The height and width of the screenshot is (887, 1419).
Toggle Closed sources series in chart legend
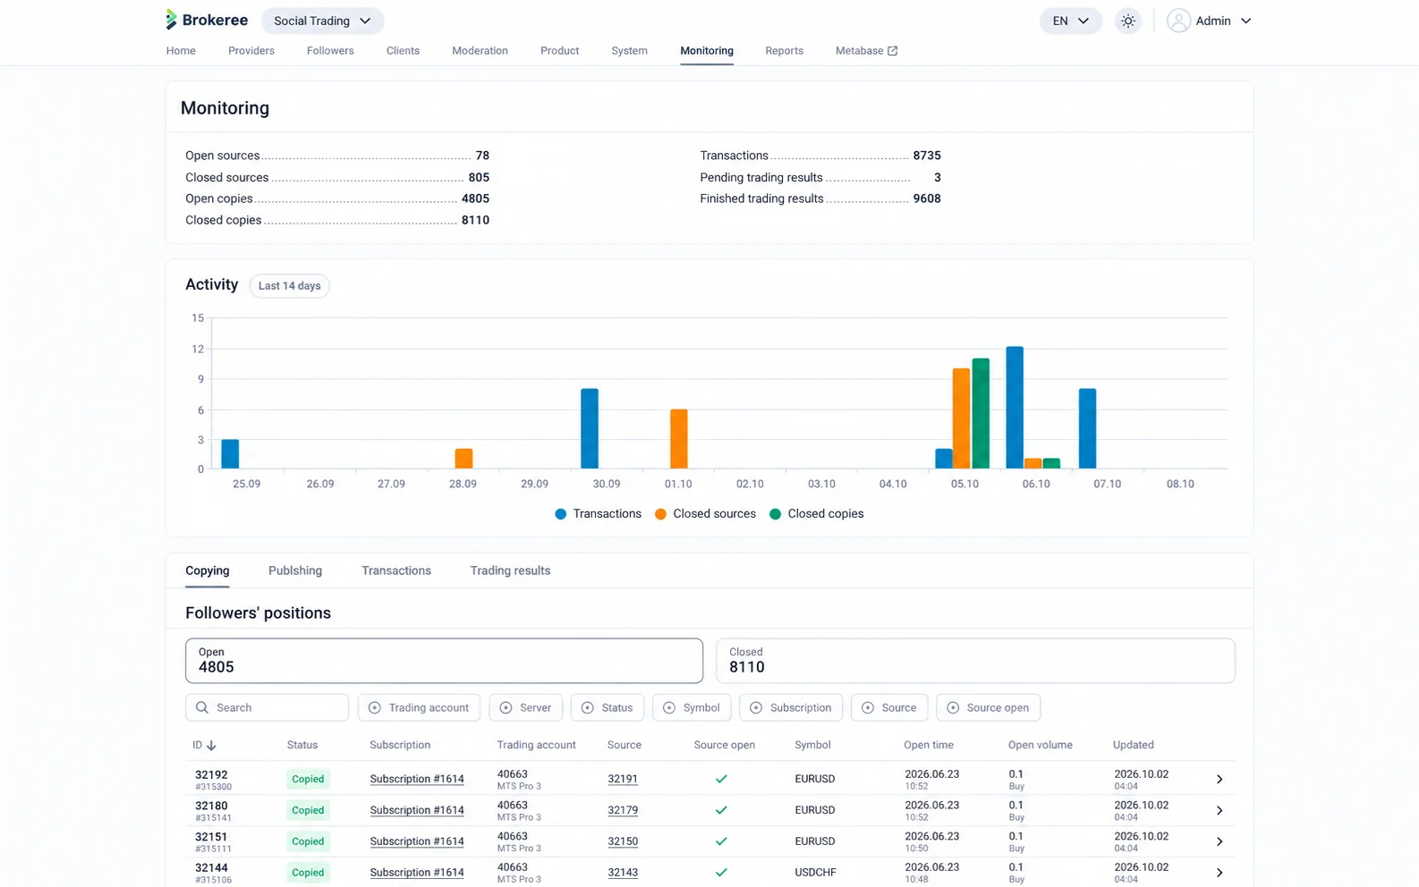pos(705,513)
